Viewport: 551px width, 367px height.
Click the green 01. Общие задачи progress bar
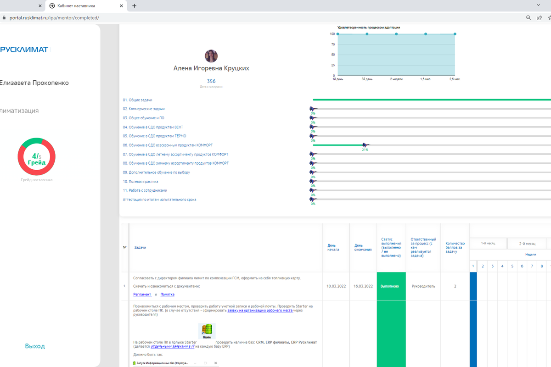tap(432, 100)
